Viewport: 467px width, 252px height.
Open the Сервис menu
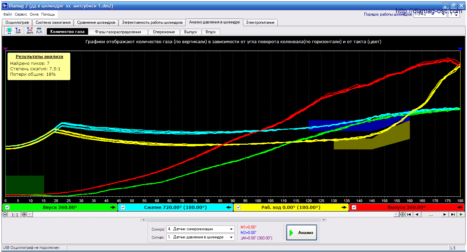(21, 15)
